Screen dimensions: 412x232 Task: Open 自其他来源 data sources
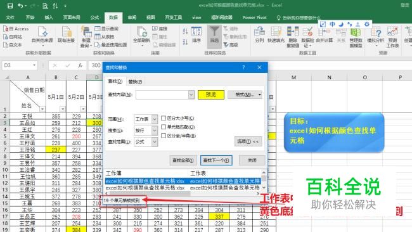pos(42,35)
